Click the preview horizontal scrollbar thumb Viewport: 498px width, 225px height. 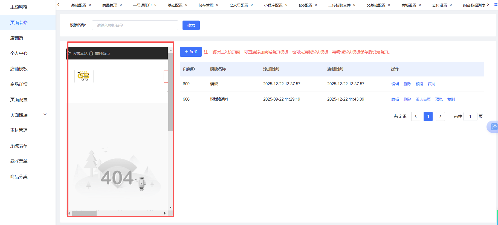tap(84, 213)
